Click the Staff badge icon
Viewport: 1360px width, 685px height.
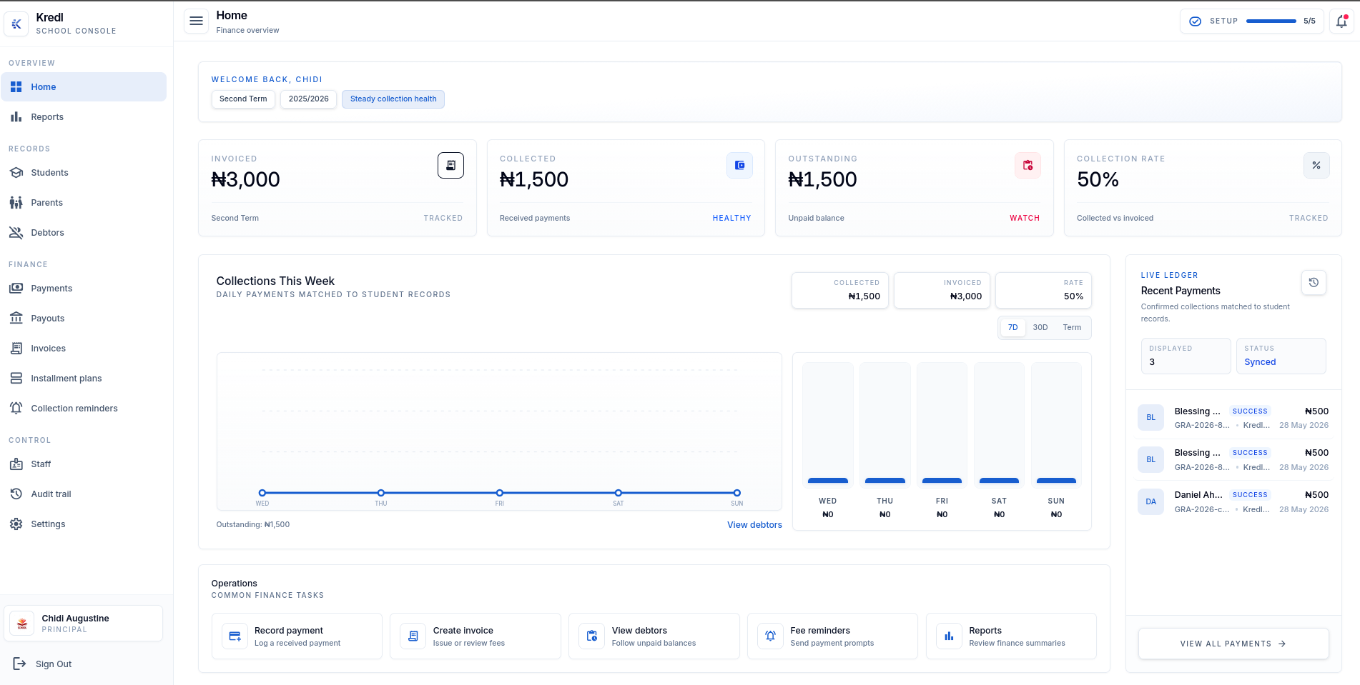click(x=16, y=464)
